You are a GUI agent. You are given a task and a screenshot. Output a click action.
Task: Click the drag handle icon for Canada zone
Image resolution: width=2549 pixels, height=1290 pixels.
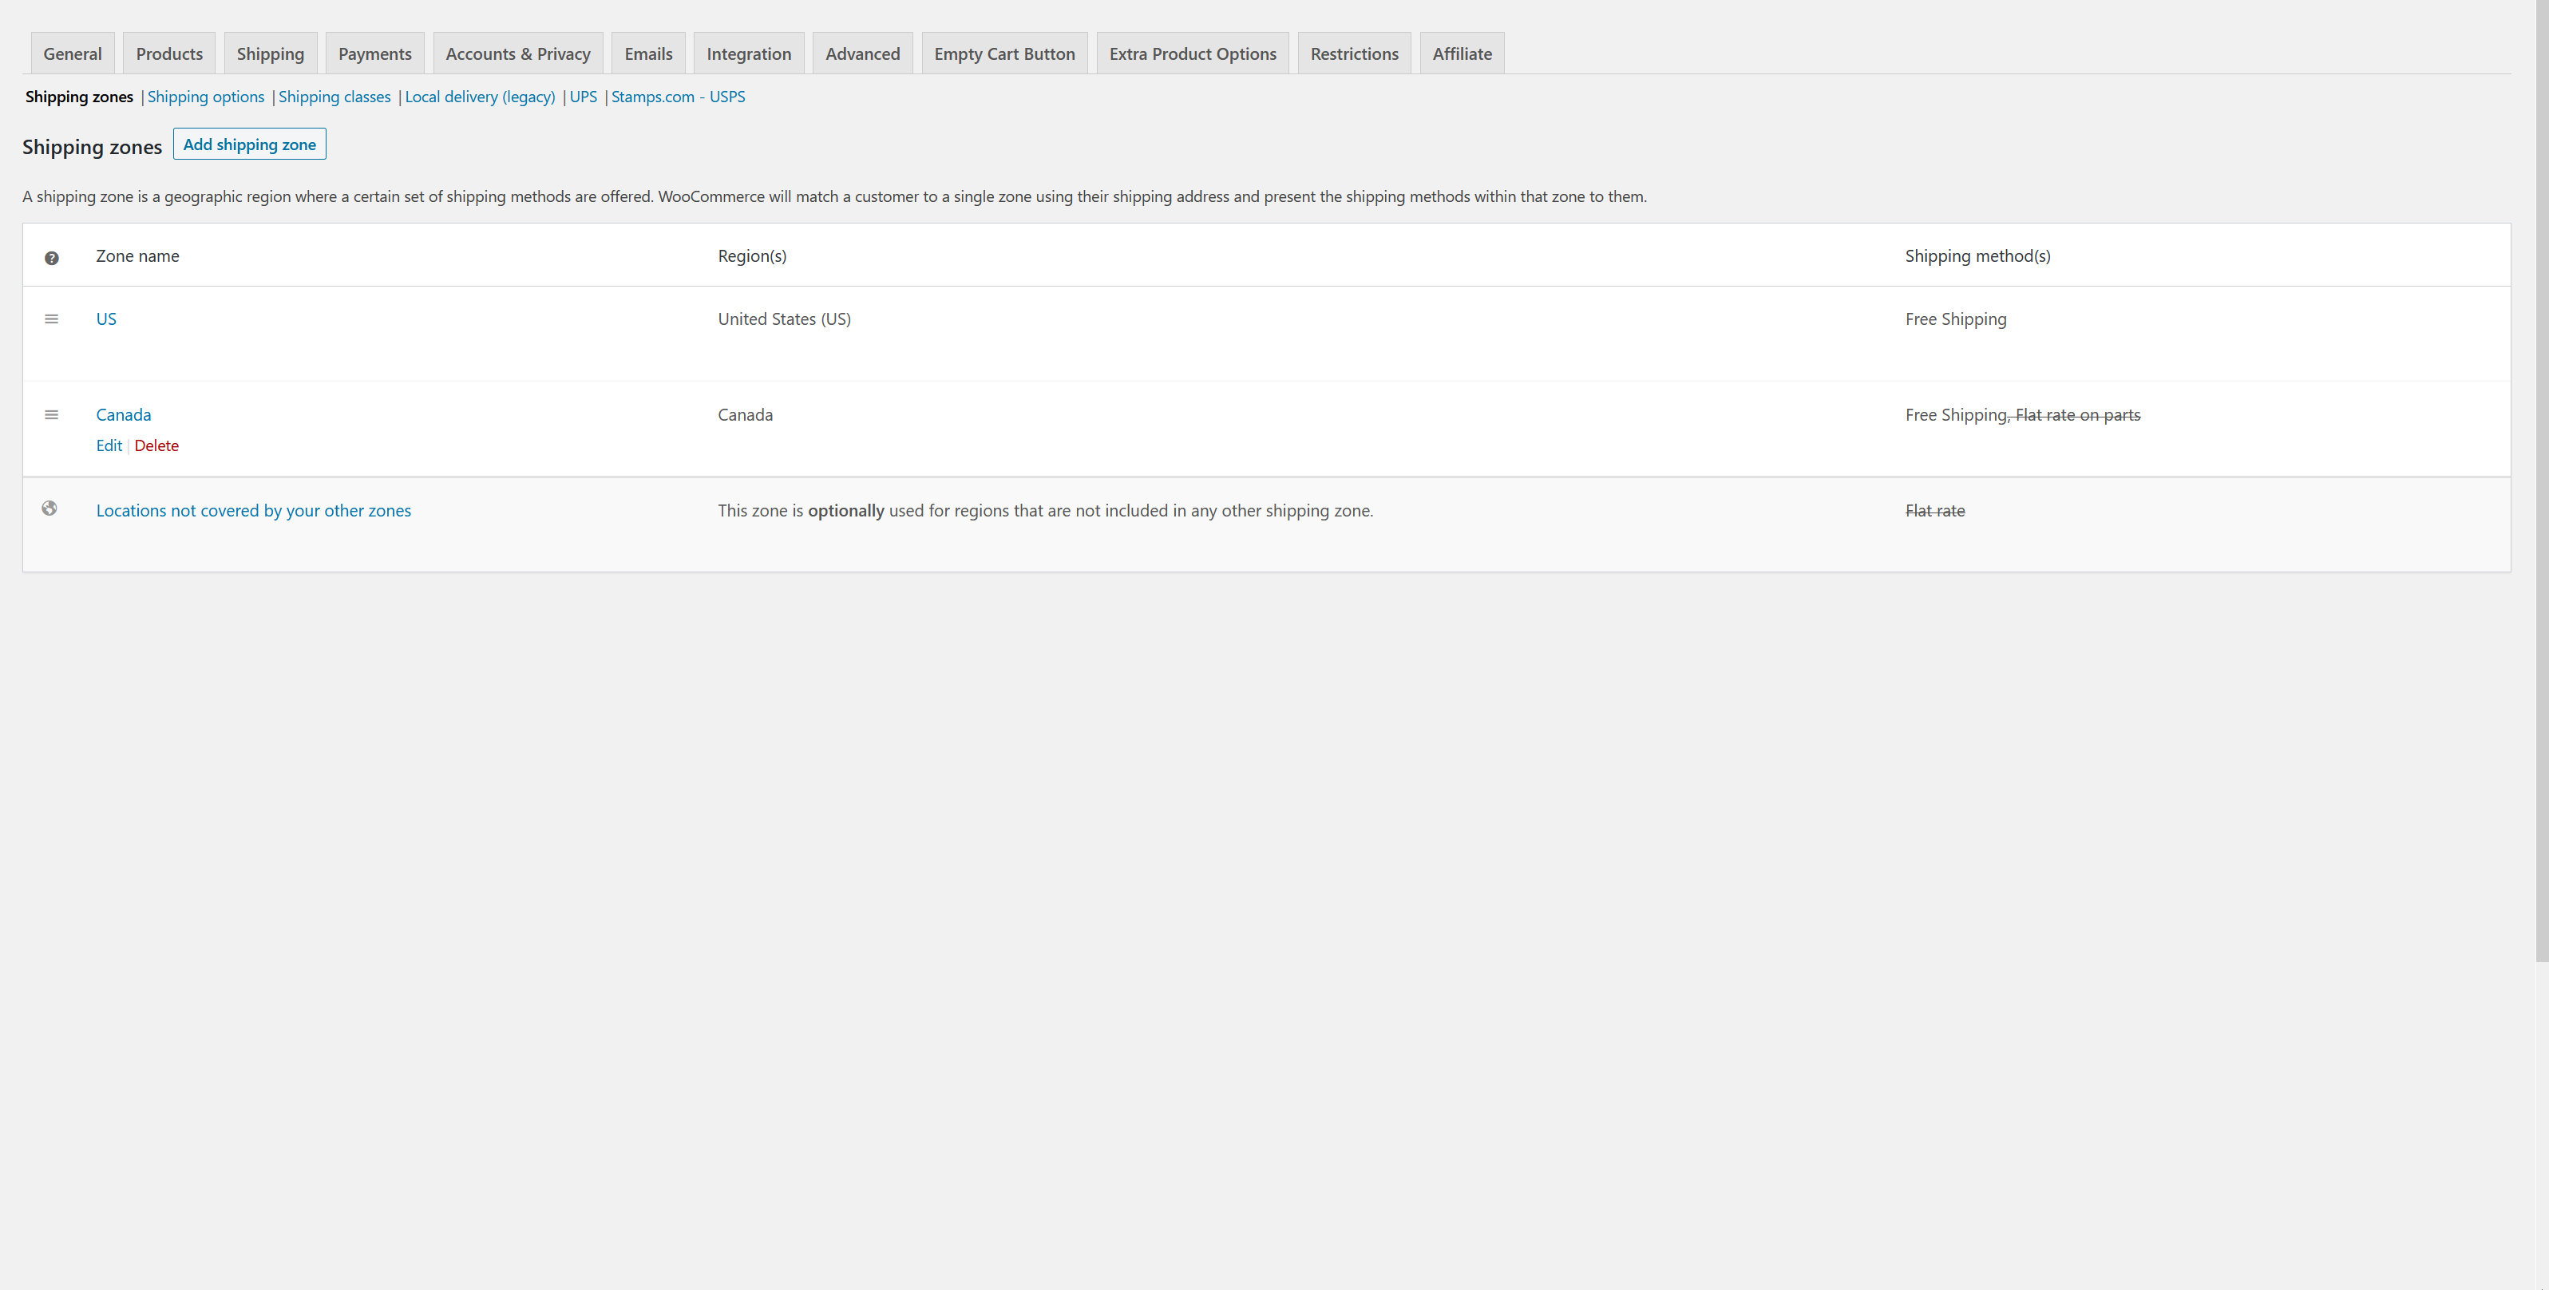[51, 414]
